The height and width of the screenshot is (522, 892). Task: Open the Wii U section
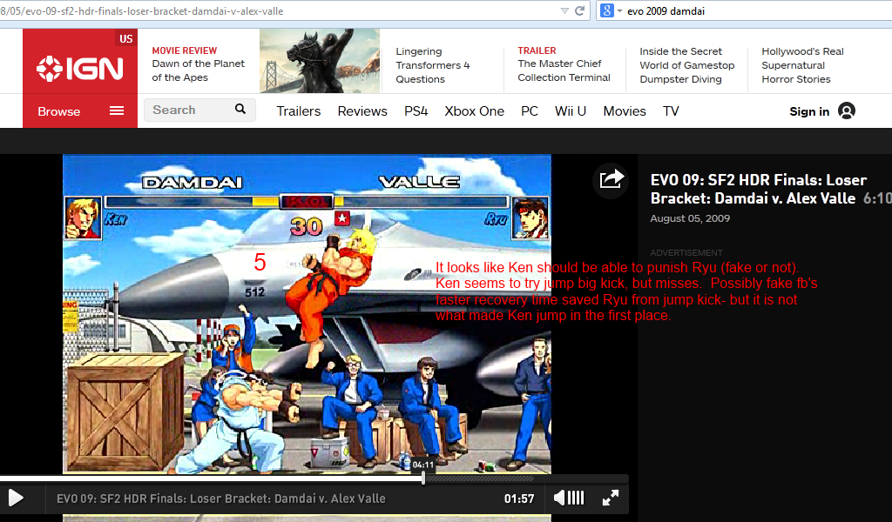click(x=571, y=111)
